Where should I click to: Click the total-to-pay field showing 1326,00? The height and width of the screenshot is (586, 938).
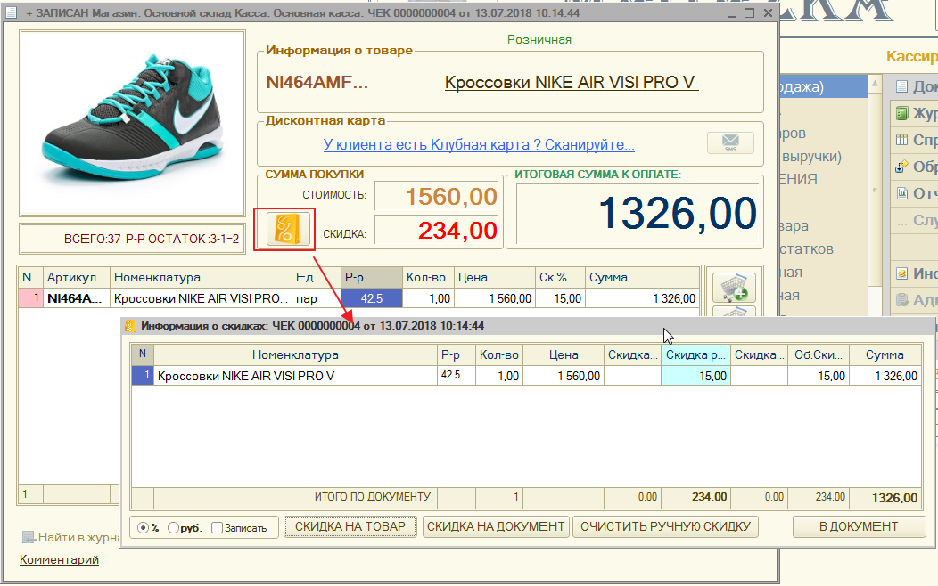point(638,214)
